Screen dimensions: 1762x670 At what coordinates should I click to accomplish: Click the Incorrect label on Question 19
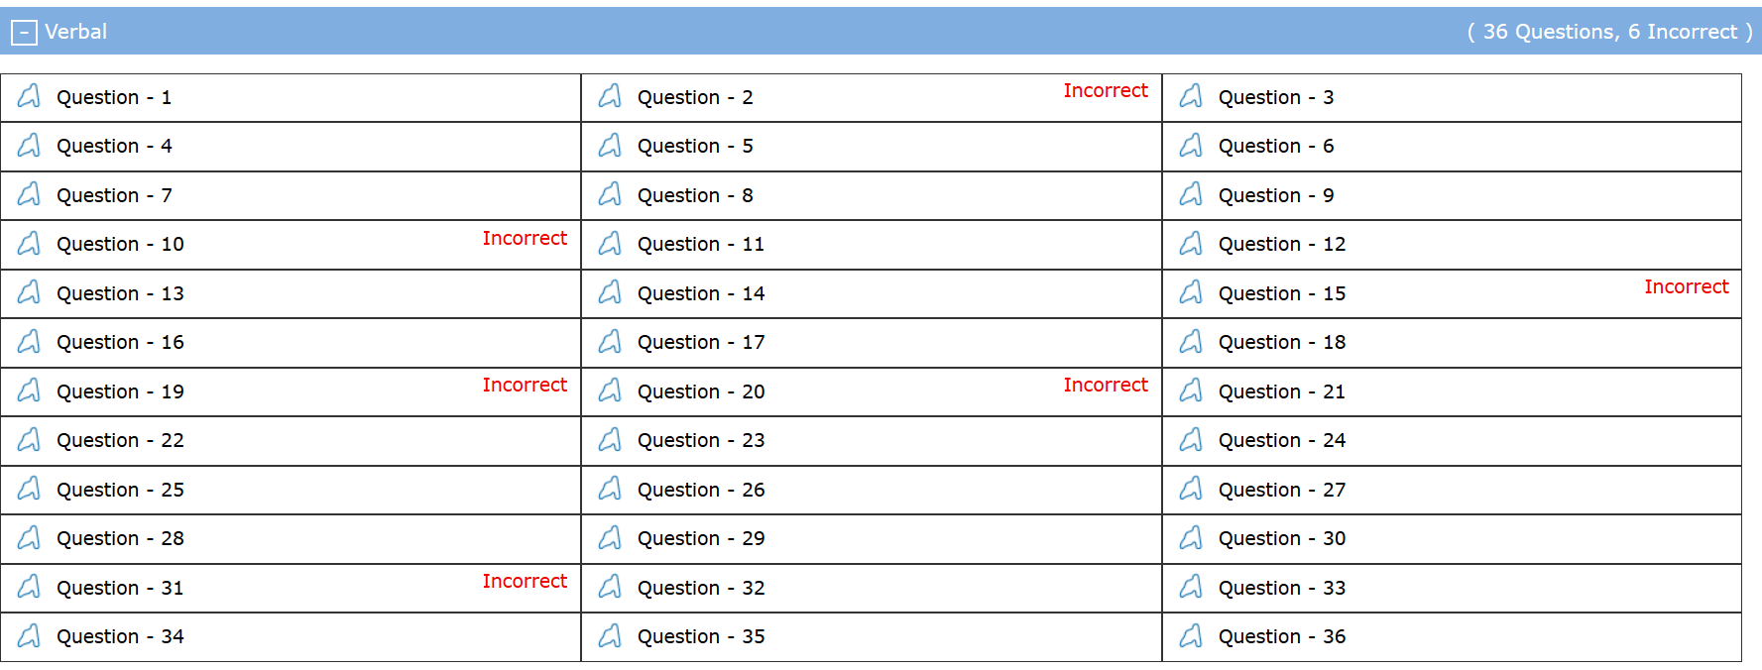click(x=525, y=385)
